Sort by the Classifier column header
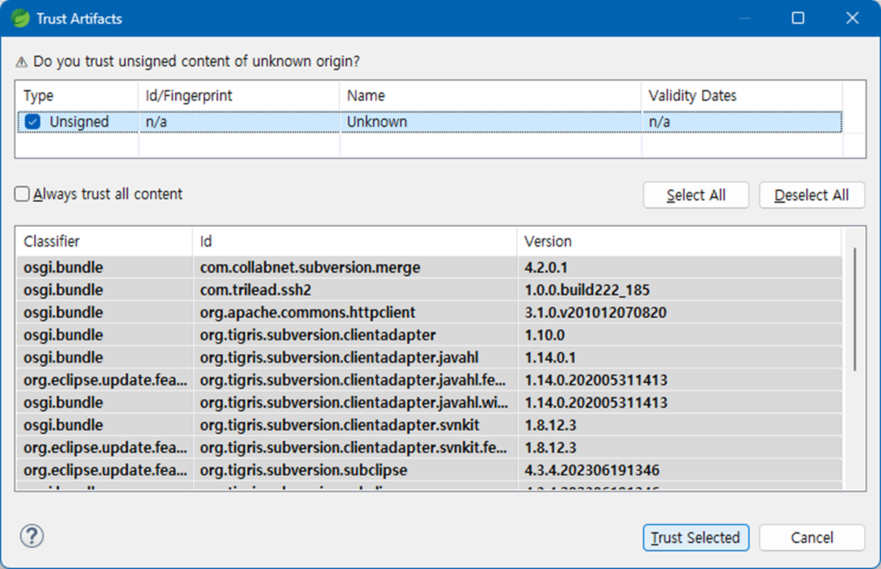The height and width of the screenshot is (569, 881). (104, 241)
